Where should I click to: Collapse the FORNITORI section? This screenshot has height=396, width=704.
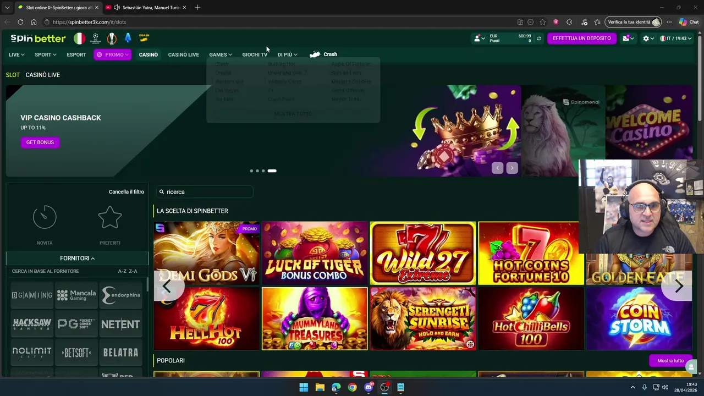(x=77, y=258)
